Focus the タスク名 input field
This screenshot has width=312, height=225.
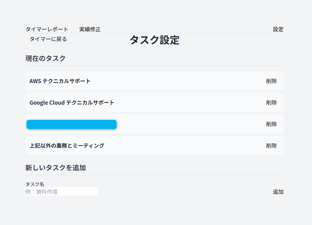[x=62, y=191]
